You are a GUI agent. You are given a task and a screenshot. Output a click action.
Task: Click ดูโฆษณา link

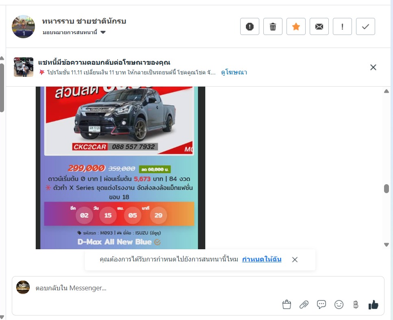click(x=234, y=72)
